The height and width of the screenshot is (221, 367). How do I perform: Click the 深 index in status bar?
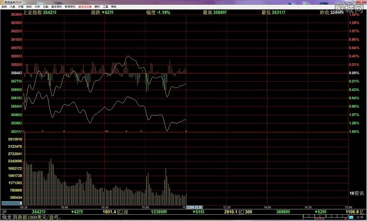pyautogui.click(x=125, y=212)
